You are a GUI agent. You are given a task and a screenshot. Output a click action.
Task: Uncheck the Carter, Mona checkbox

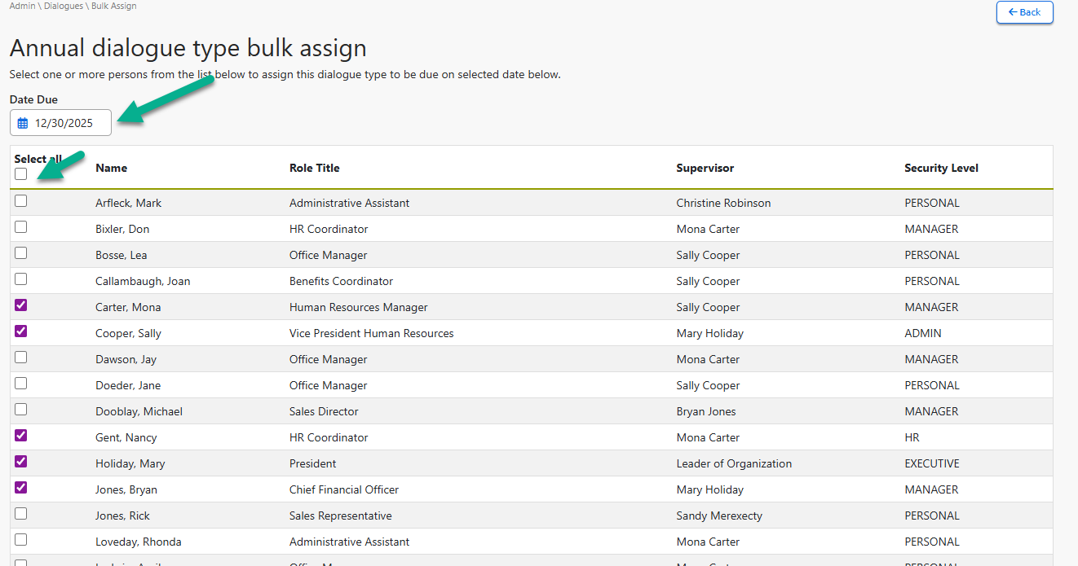[21, 305]
